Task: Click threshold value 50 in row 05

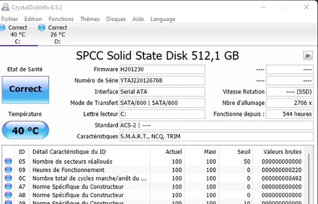Action: (x=247, y=162)
